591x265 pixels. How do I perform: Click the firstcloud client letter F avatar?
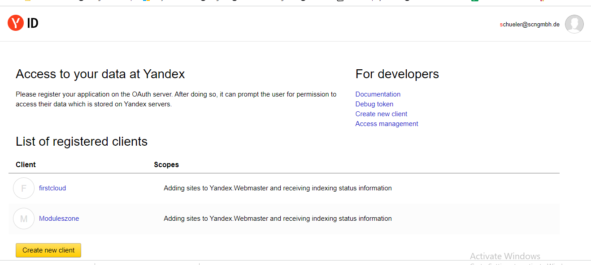[24, 188]
